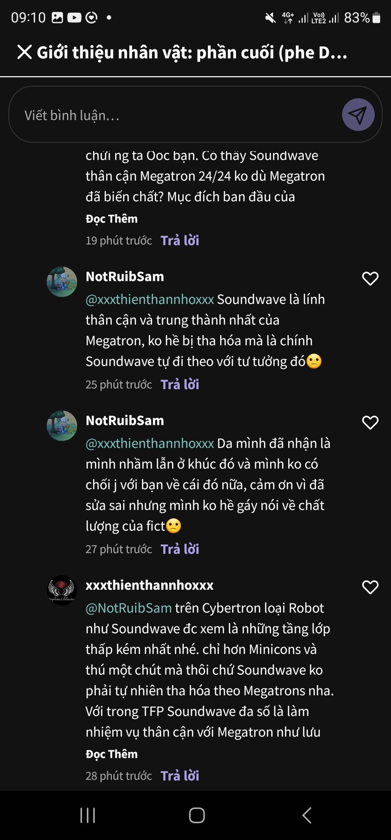
Task: Open NotRuibSam's avatar on second comment
Action: click(62, 426)
